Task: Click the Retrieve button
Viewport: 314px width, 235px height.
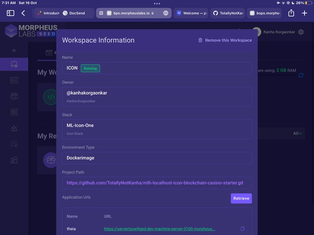Action: click(x=241, y=198)
